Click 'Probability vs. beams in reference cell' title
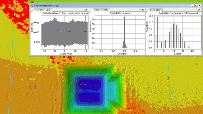 click(x=178, y=13)
